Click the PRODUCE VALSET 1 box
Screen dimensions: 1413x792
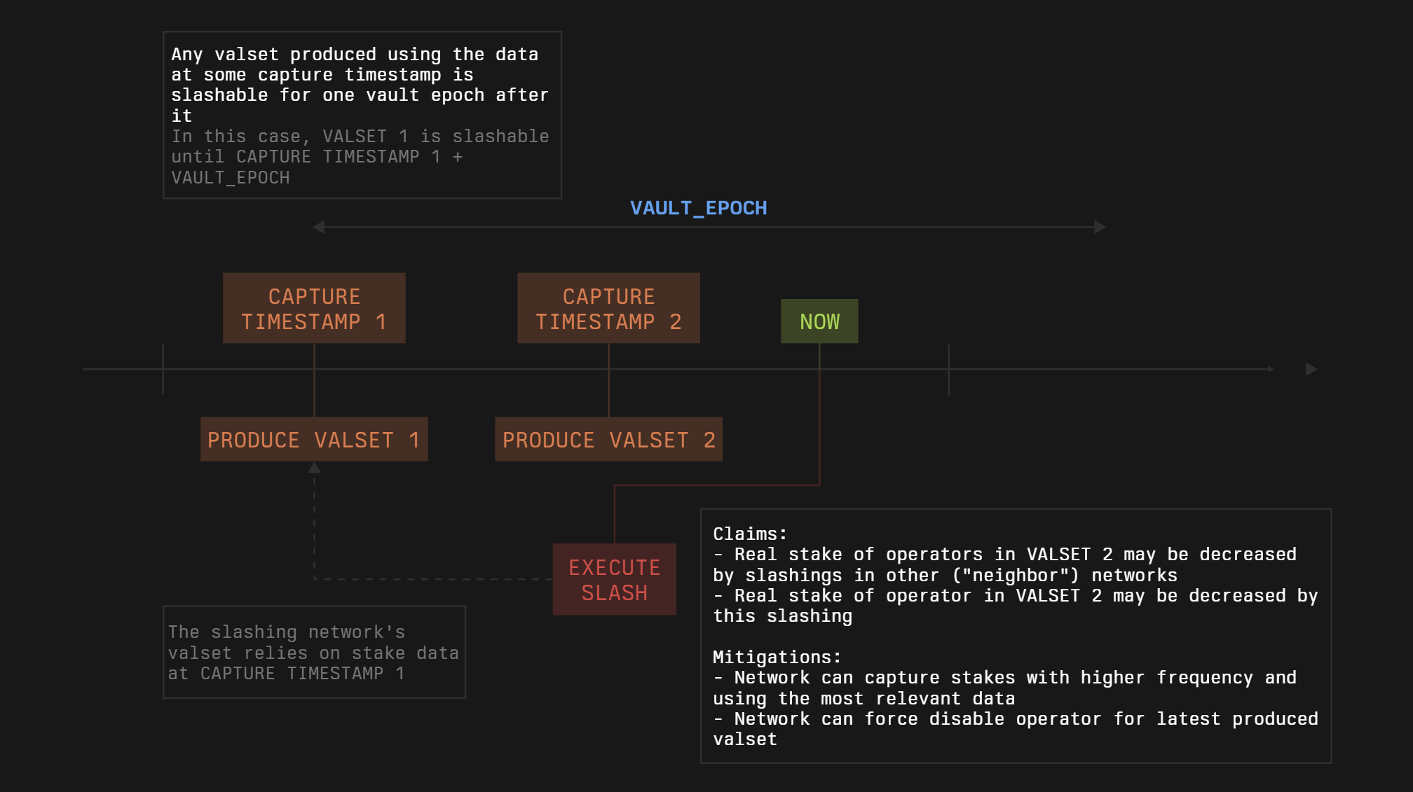pyautogui.click(x=314, y=440)
